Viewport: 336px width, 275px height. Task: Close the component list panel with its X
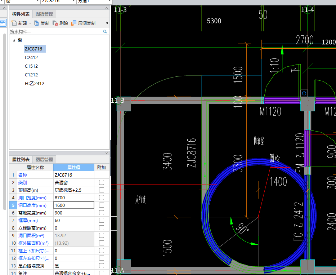106,8
